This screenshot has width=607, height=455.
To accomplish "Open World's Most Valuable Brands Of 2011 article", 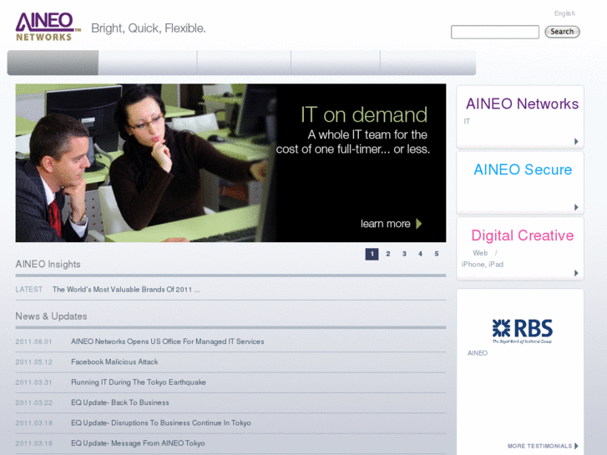I will pyautogui.click(x=126, y=290).
